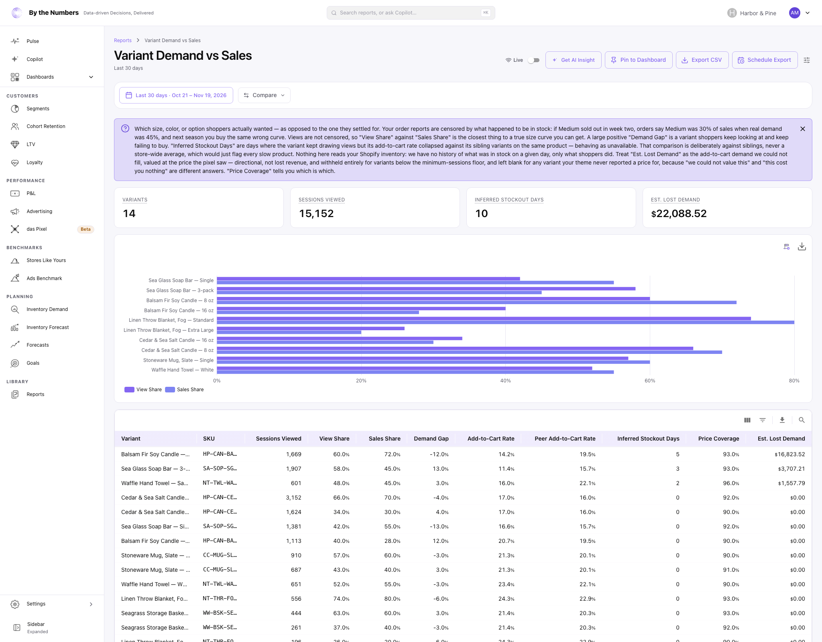Open the table filter icon
This screenshot has height=642, width=822.
coord(763,420)
